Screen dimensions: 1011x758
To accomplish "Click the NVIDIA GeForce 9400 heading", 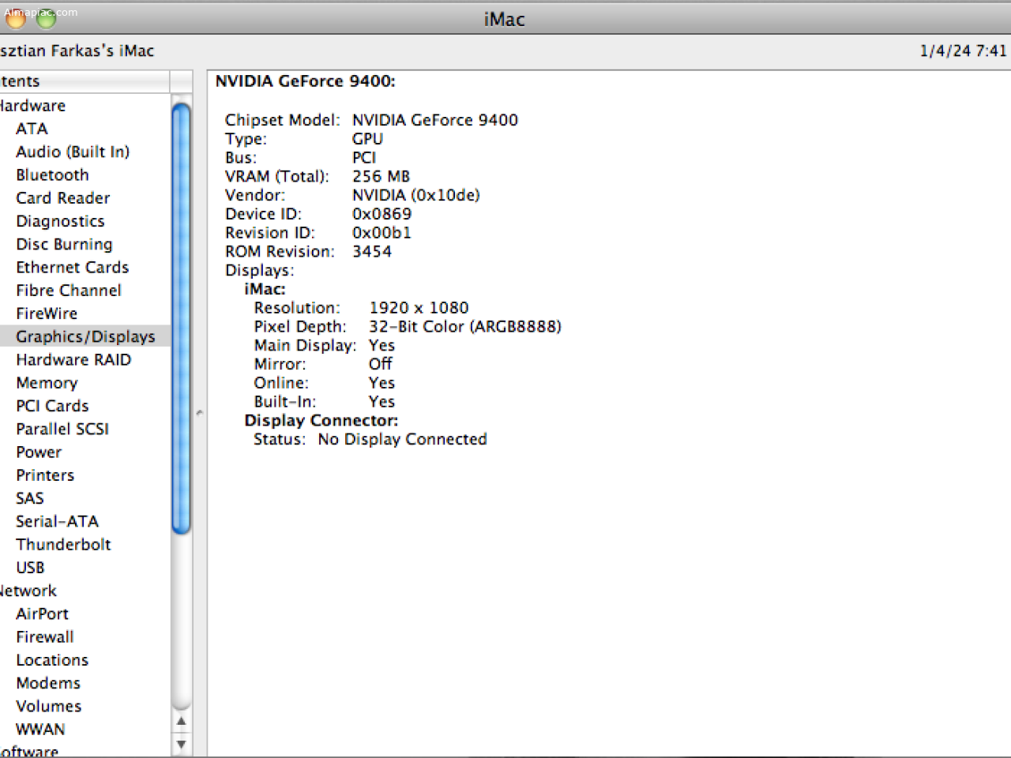I will point(305,81).
